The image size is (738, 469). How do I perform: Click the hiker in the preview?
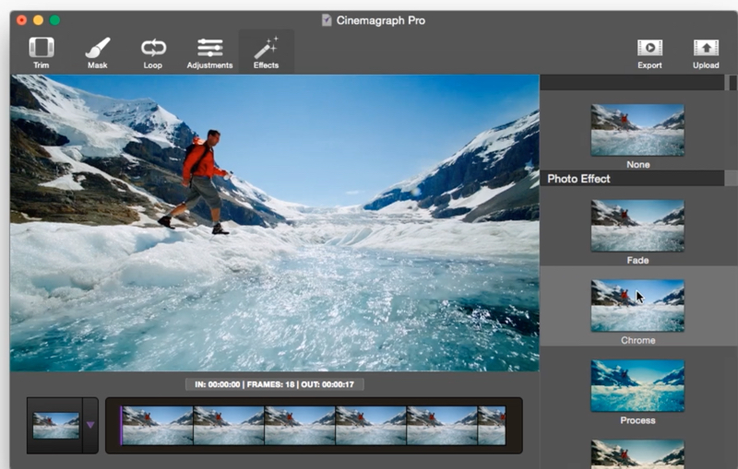click(x=201, y=182)
